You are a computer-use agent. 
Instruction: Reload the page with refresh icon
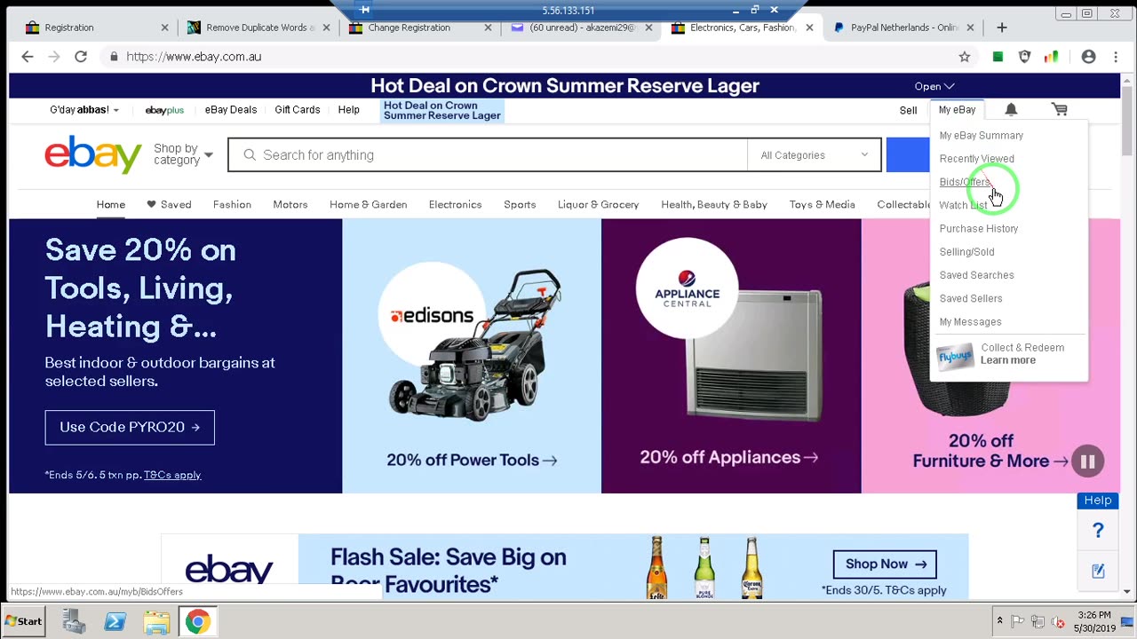pos(81,57)
